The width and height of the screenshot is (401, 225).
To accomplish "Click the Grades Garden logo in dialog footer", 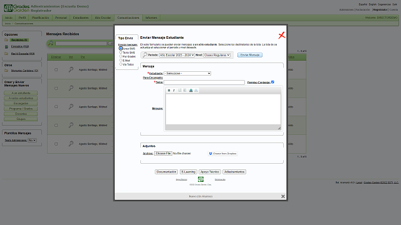I will [x=200, y=179].
